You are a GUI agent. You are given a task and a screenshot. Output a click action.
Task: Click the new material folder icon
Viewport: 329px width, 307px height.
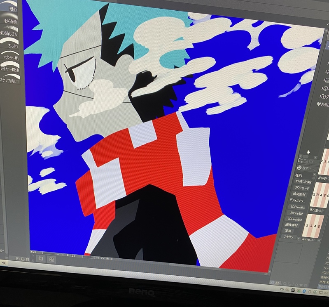300,161
